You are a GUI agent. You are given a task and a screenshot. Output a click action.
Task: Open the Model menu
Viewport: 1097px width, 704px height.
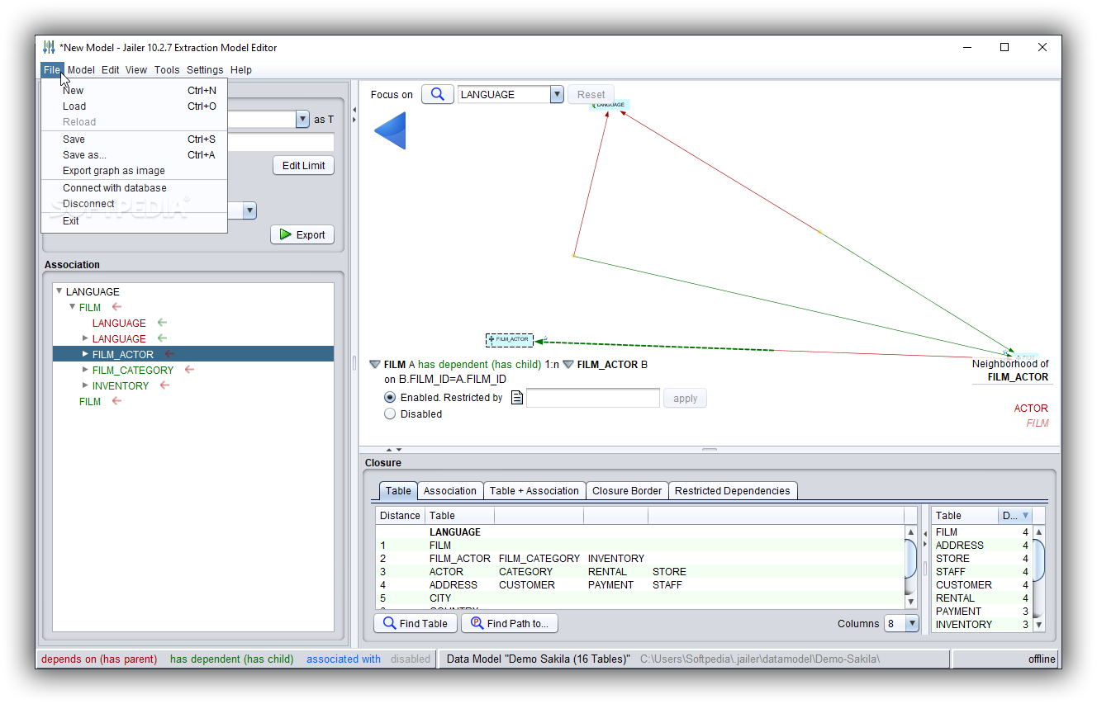click(x=81, y=70)
